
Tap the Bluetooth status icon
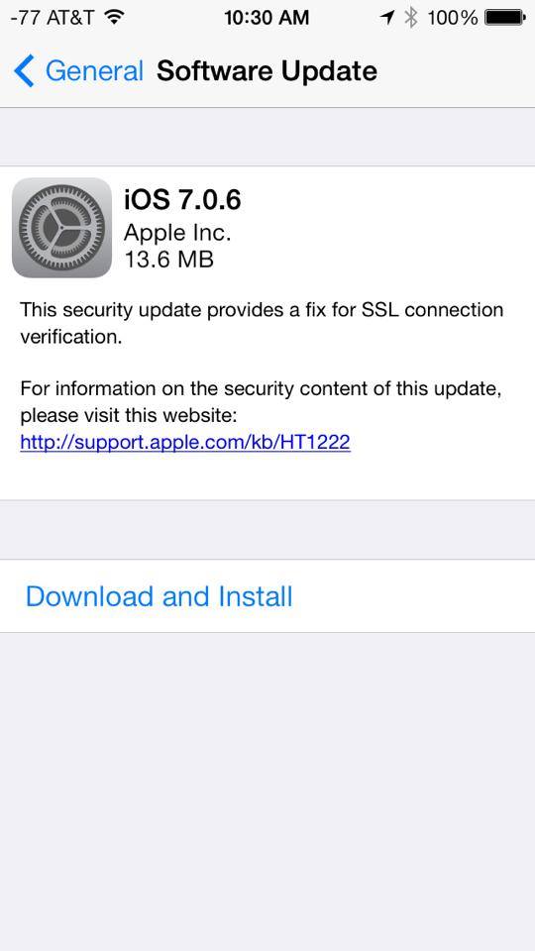pos(411,18)
